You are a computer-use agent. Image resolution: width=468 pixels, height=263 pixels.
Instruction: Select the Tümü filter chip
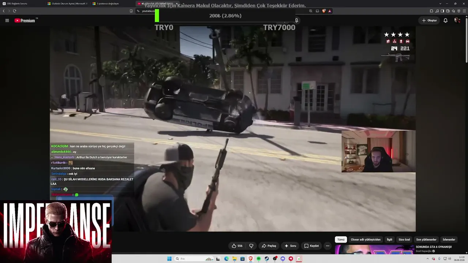pos(341,240)
